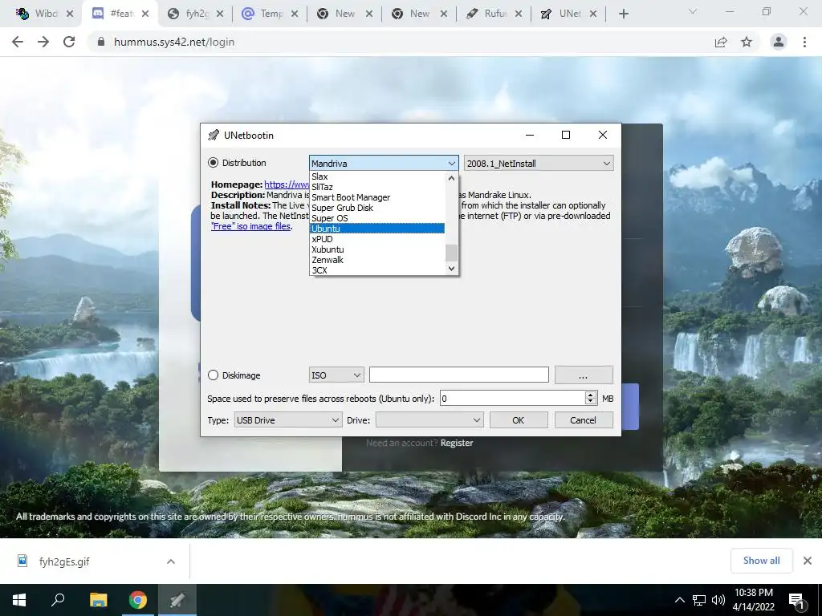Bookmark this page with the star icon
Screen dimensions: 822x616
(x=747, y=42)
